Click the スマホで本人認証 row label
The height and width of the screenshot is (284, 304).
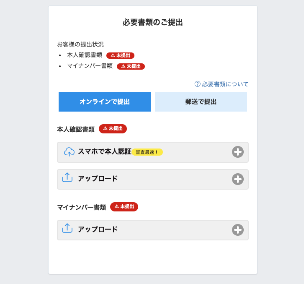(104, 151)
